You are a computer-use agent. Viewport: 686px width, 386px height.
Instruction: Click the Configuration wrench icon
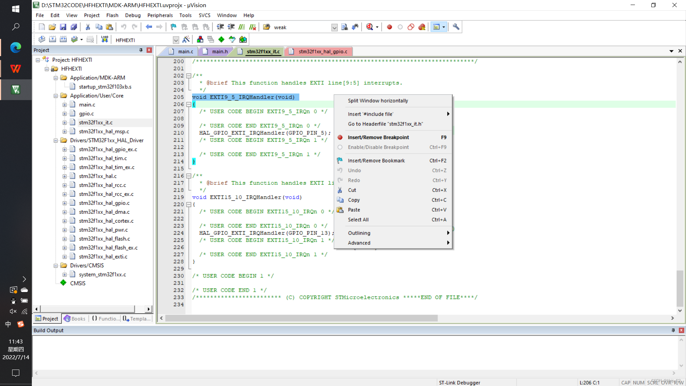tap(456, 27)
